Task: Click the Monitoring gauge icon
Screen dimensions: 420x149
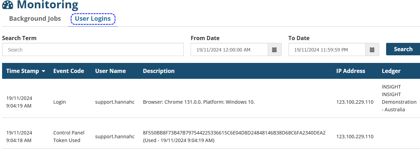Action: tap(8, 4)
